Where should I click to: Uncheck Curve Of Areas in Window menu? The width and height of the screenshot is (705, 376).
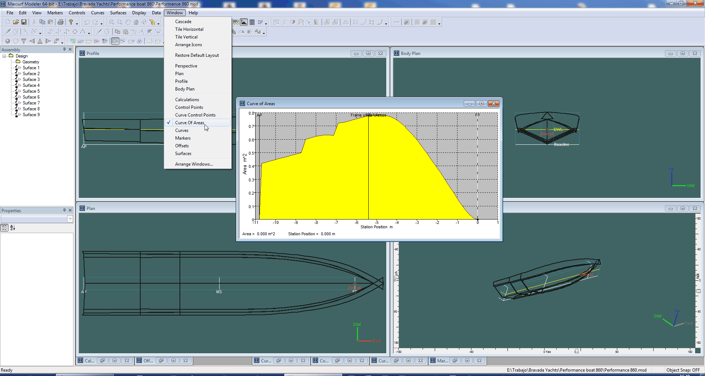pos(198,123)
